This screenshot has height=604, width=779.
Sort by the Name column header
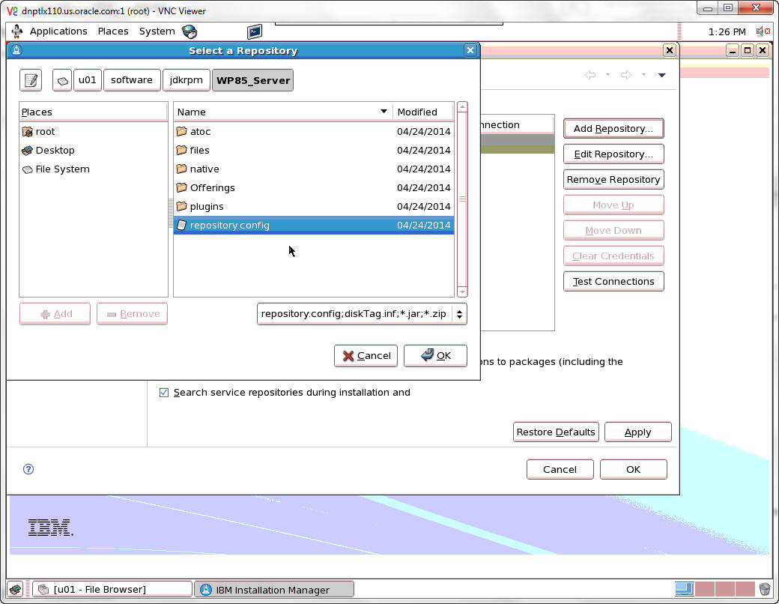pos(282,112)
